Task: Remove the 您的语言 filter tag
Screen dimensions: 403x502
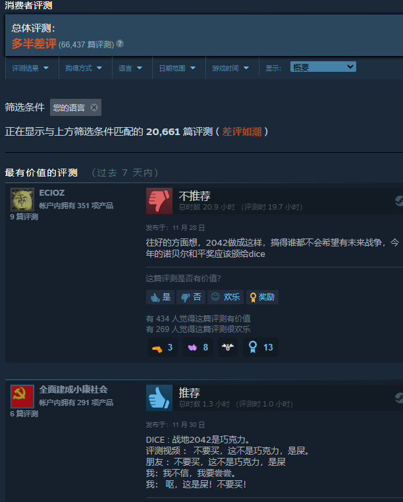Action: pos(94,107)
